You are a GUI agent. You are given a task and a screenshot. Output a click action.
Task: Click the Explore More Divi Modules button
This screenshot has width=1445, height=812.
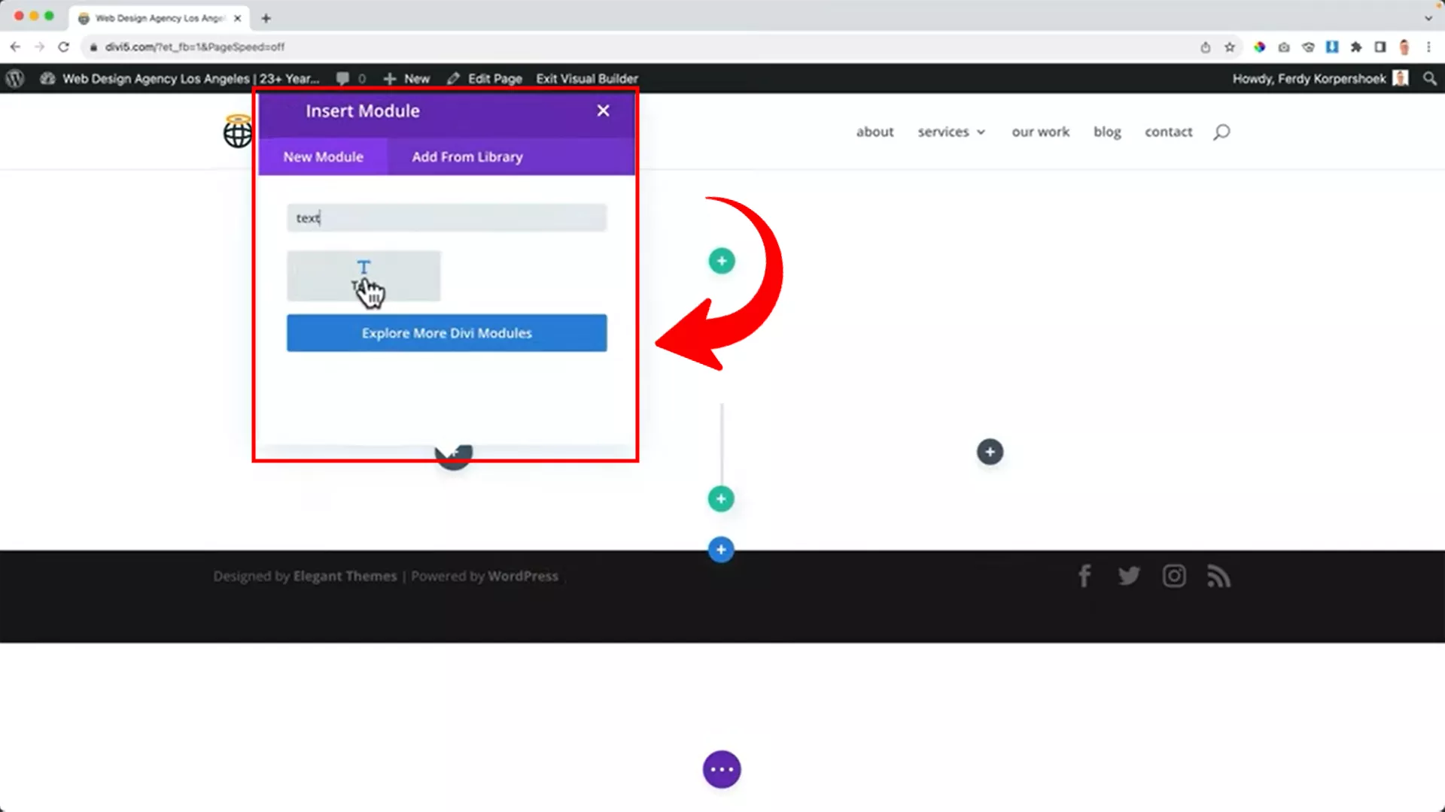point(446,333)
